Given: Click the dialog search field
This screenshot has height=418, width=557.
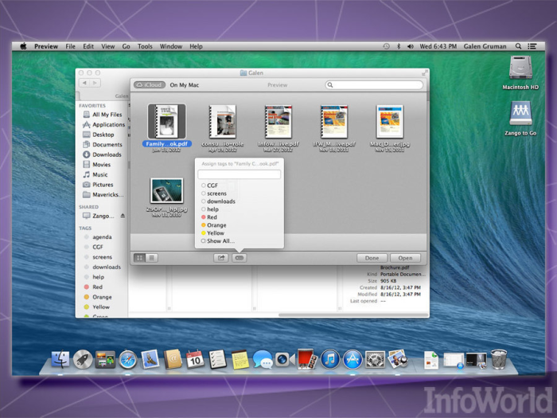Looking at the screenshot, I should (374, 85).
